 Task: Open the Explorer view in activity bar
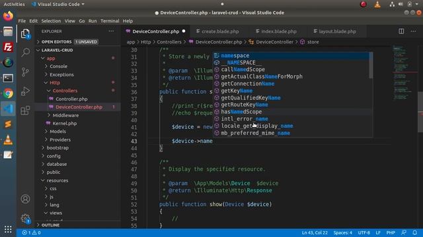[25, 34]
